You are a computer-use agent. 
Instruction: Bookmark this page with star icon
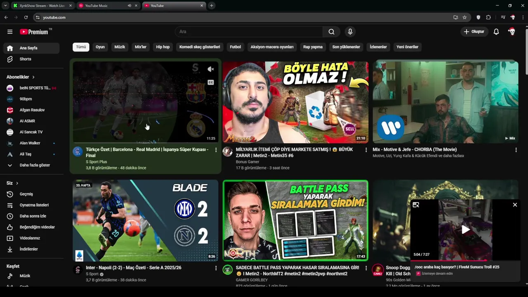pyautogui.click(x=464, y=17)
